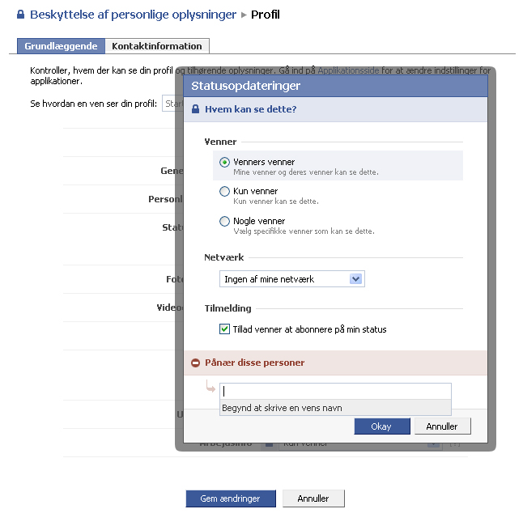Switch to the Grundlæggende tab
This screenshot has width=523, height=526.
(x=61, y=46)
